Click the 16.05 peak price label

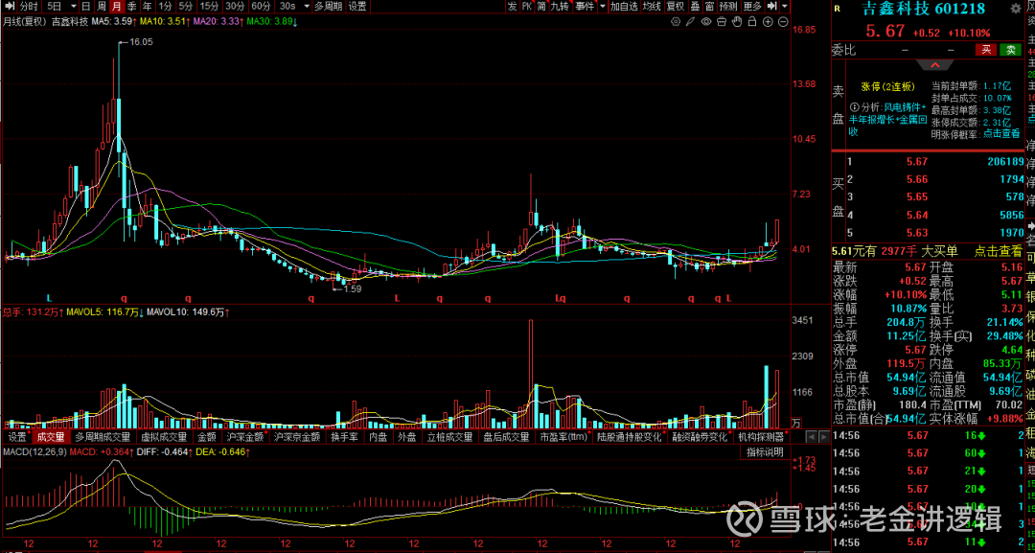point(141,41)
